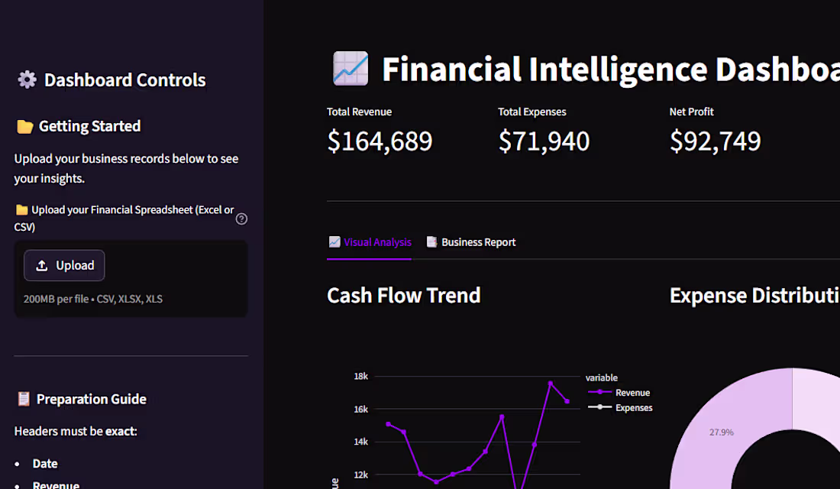Click the Dashboard Controls gear icon
840x489 pixels.
[x=27, y=80]
